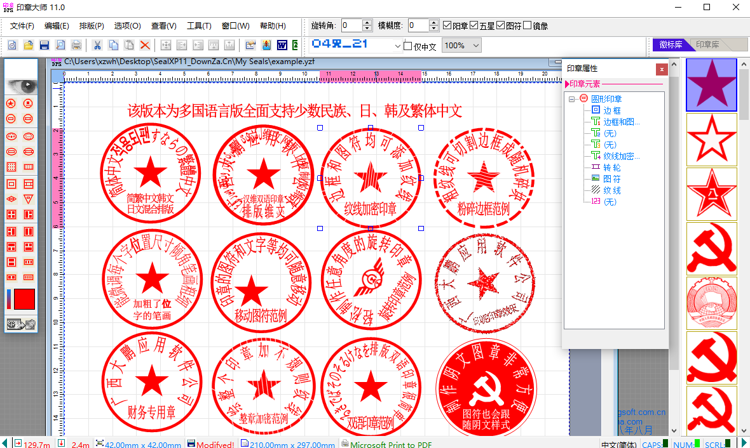Click the Word export icon
The width and height of the screenshot is (750, 448).
tap(282, 45)
